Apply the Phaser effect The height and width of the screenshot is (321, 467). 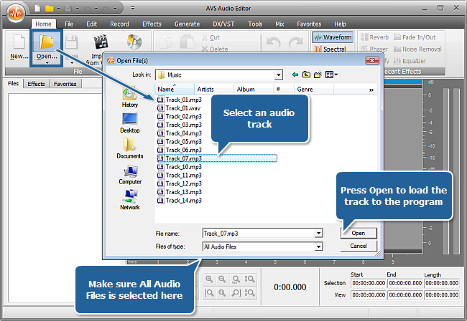[374, 49]
